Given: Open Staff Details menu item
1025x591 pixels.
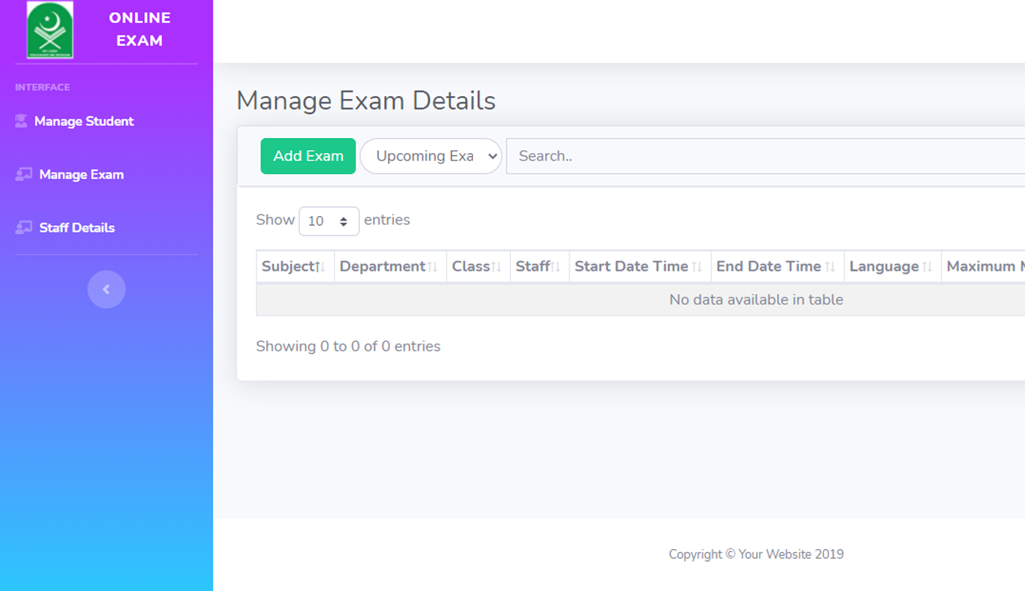Looking at the screenshot, I should [x=77, y=228].
